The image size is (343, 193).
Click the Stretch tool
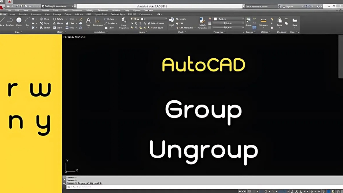pyautogui.click(x=45, y=28)
